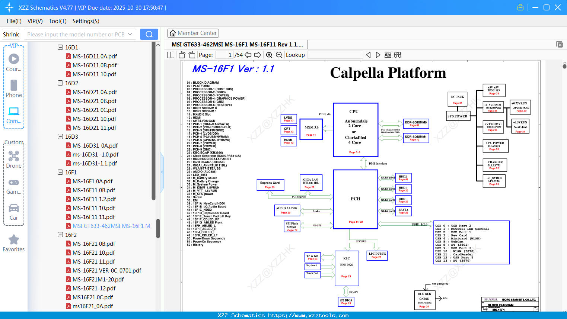567x319 pixels.
Task: Select the Phone category
Action: click(x=14, y=88)
